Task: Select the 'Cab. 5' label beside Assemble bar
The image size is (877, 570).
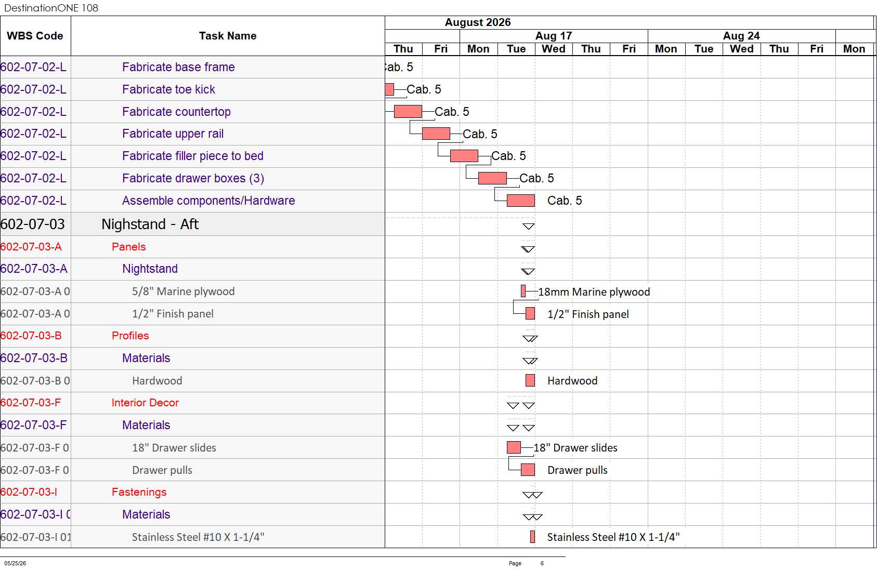Action: 565,201
